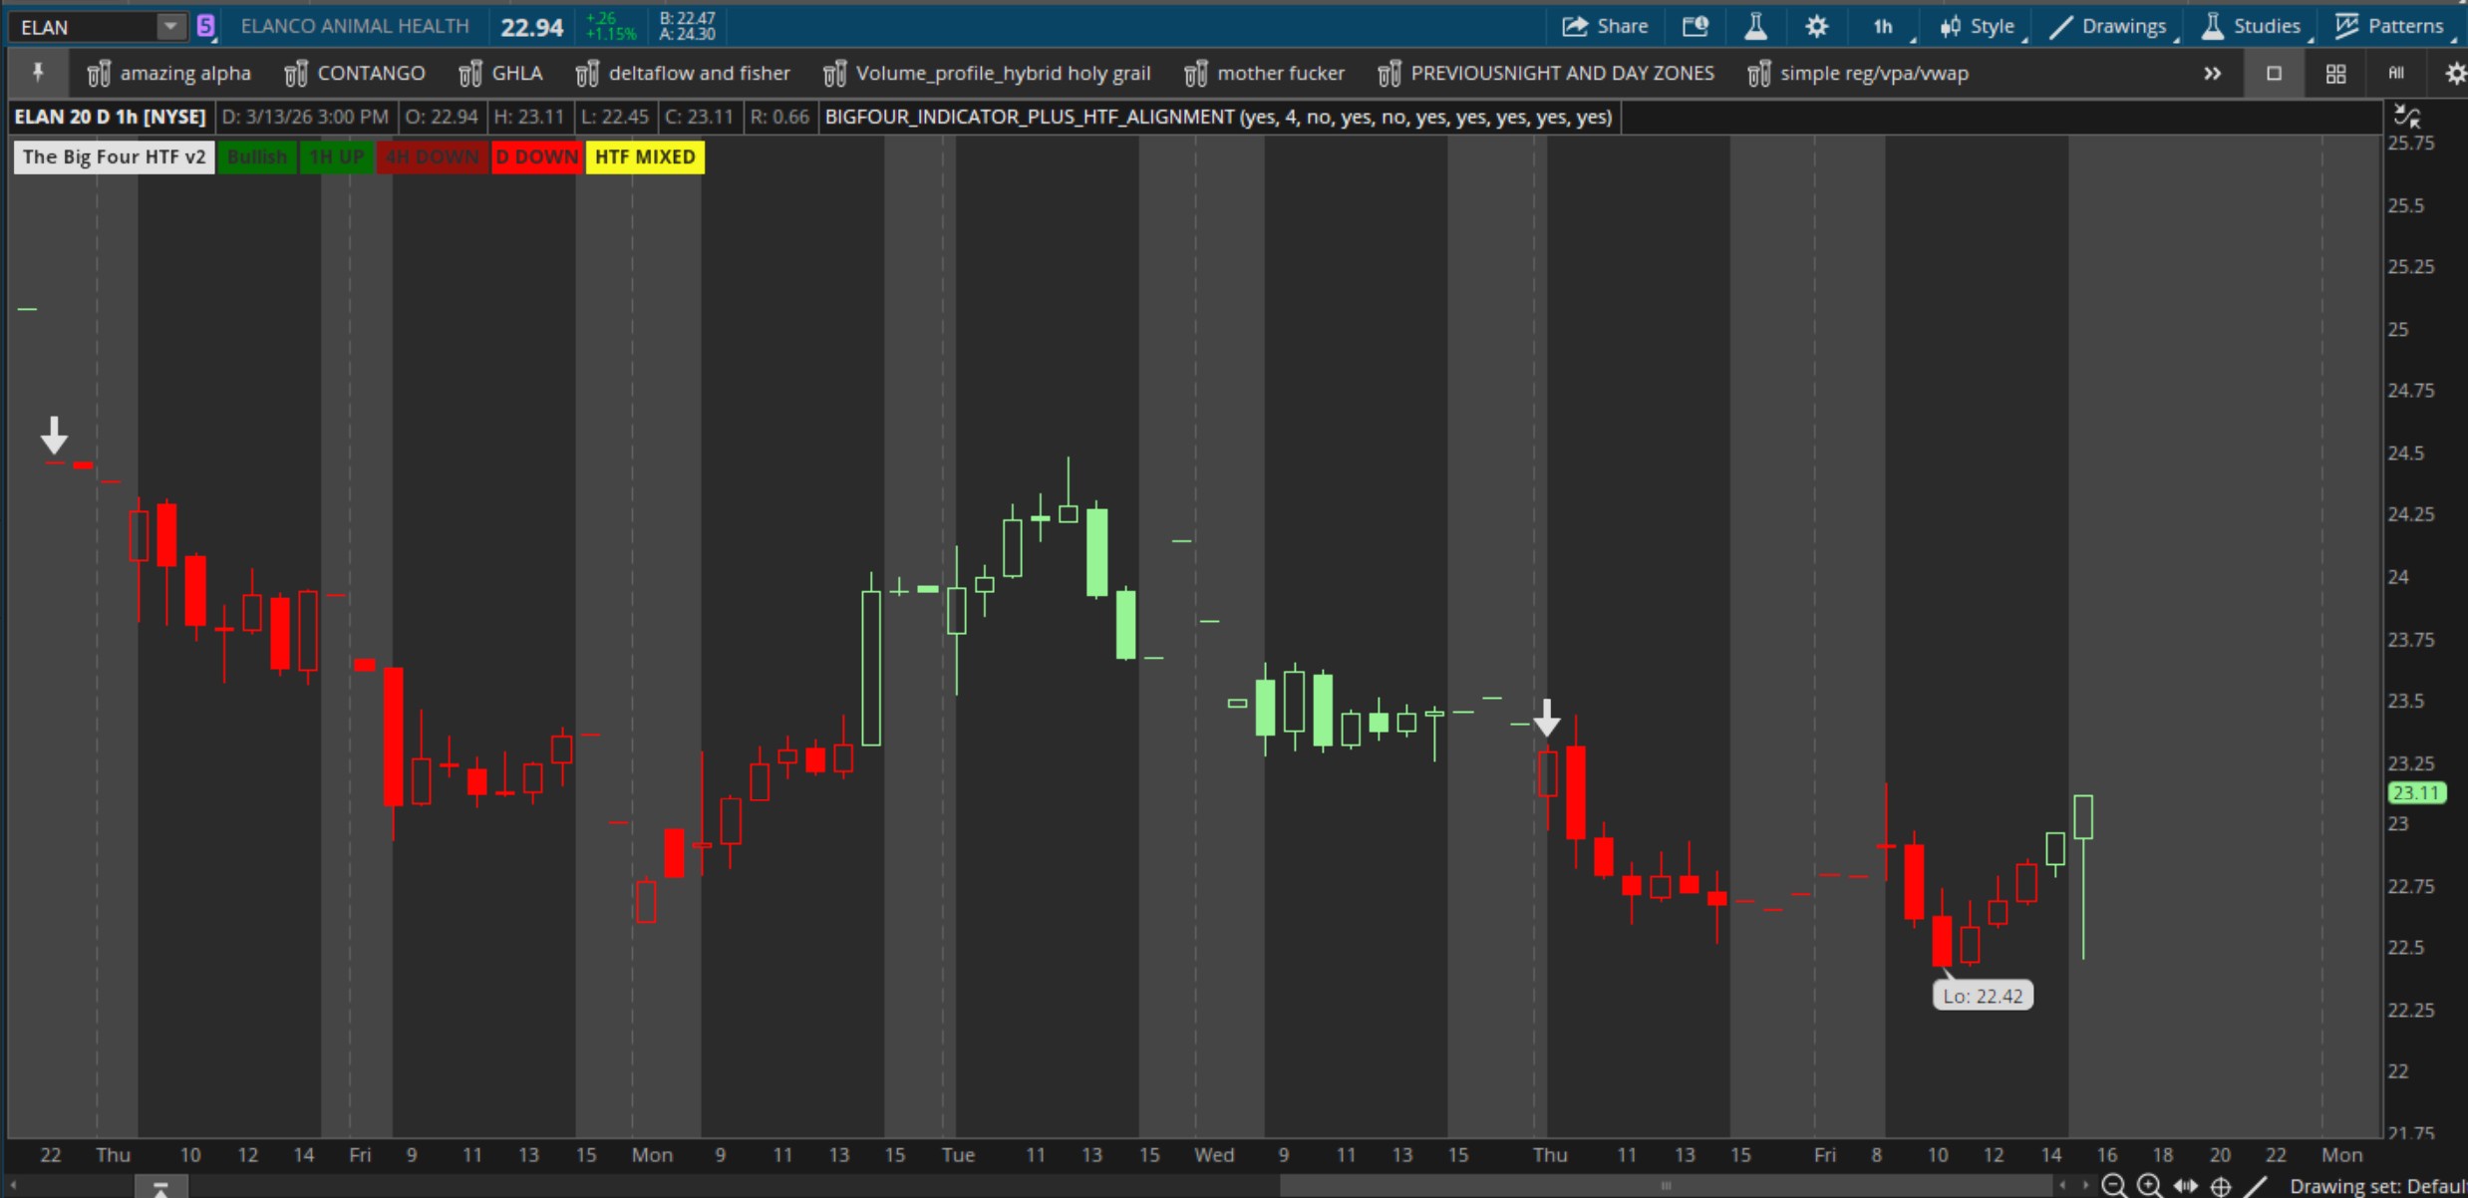The height and width of the screenshot is (1198, 2468).
Task: Toggle the All charts sync button
Action: [2396, 73]
